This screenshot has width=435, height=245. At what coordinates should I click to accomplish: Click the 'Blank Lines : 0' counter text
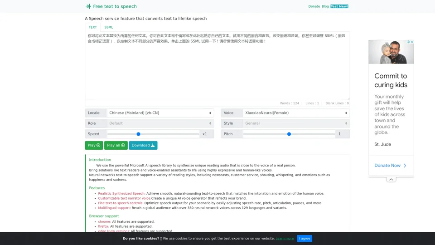click(337, 103)
